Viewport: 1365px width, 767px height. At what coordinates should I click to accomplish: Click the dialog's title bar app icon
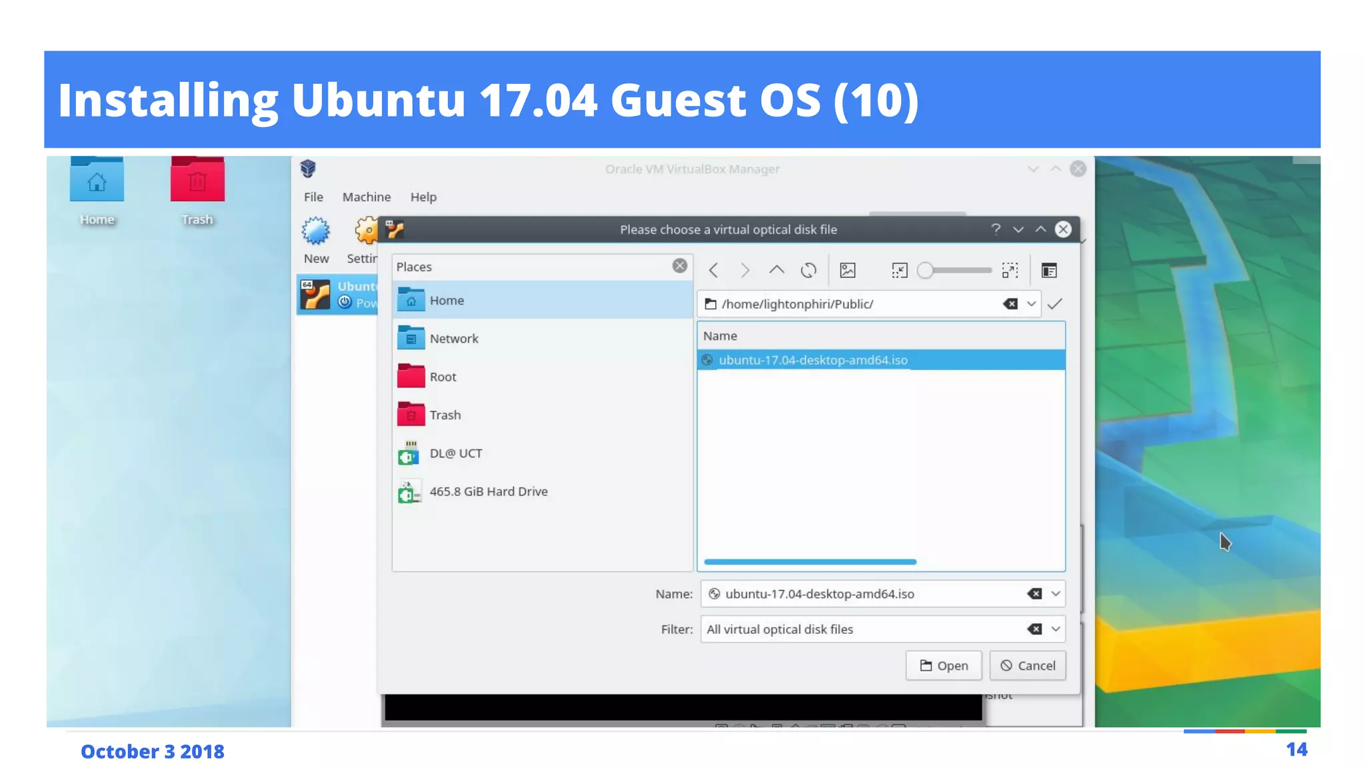pyautogui.click(x=395, y=230)
